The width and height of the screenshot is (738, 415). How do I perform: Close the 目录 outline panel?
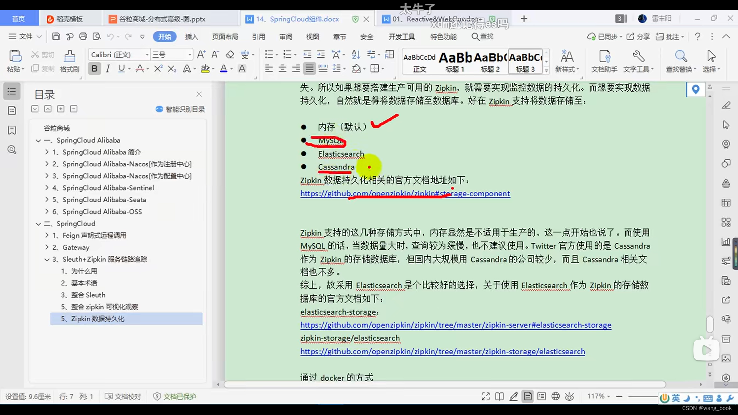point(199,94)
